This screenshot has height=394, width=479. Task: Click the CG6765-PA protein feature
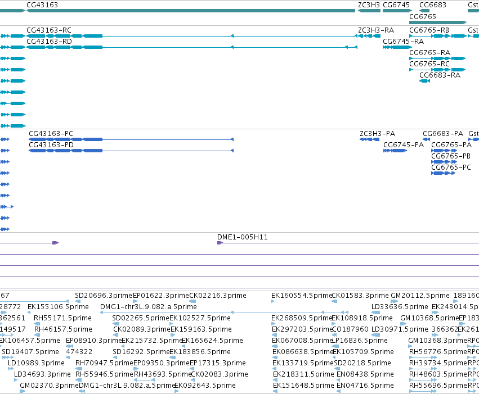(x=451, y=145)
